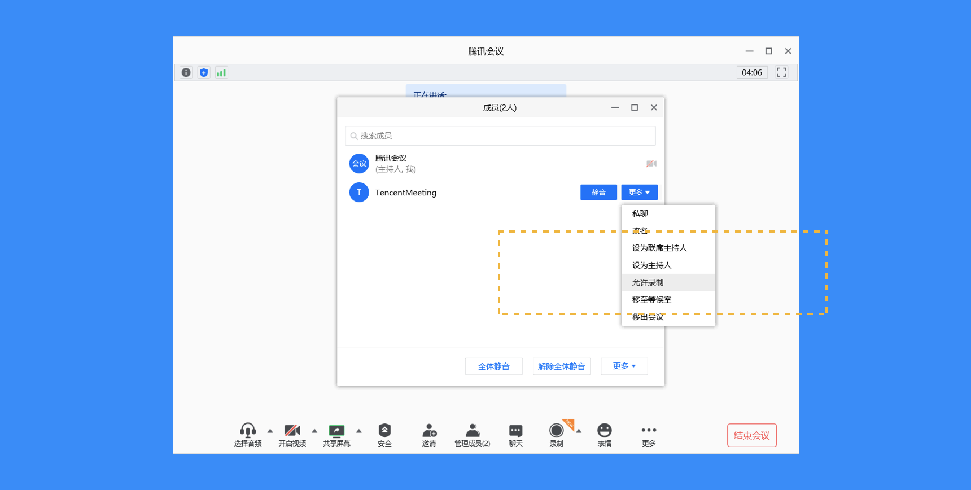971x490 pixels.
Task: Open the 表情 emoji reactions
Action: tap(604, 435)
